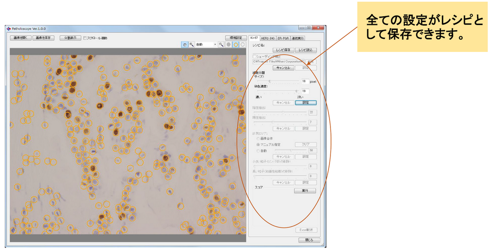The width and height of the screenshot is (493, 251).
Task: Adjust the extraction slider showing 7
Action: click(280, 122)
